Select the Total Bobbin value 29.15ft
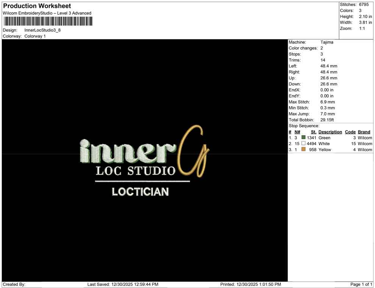This screenshot has width=375, height=288. point(327,119)
